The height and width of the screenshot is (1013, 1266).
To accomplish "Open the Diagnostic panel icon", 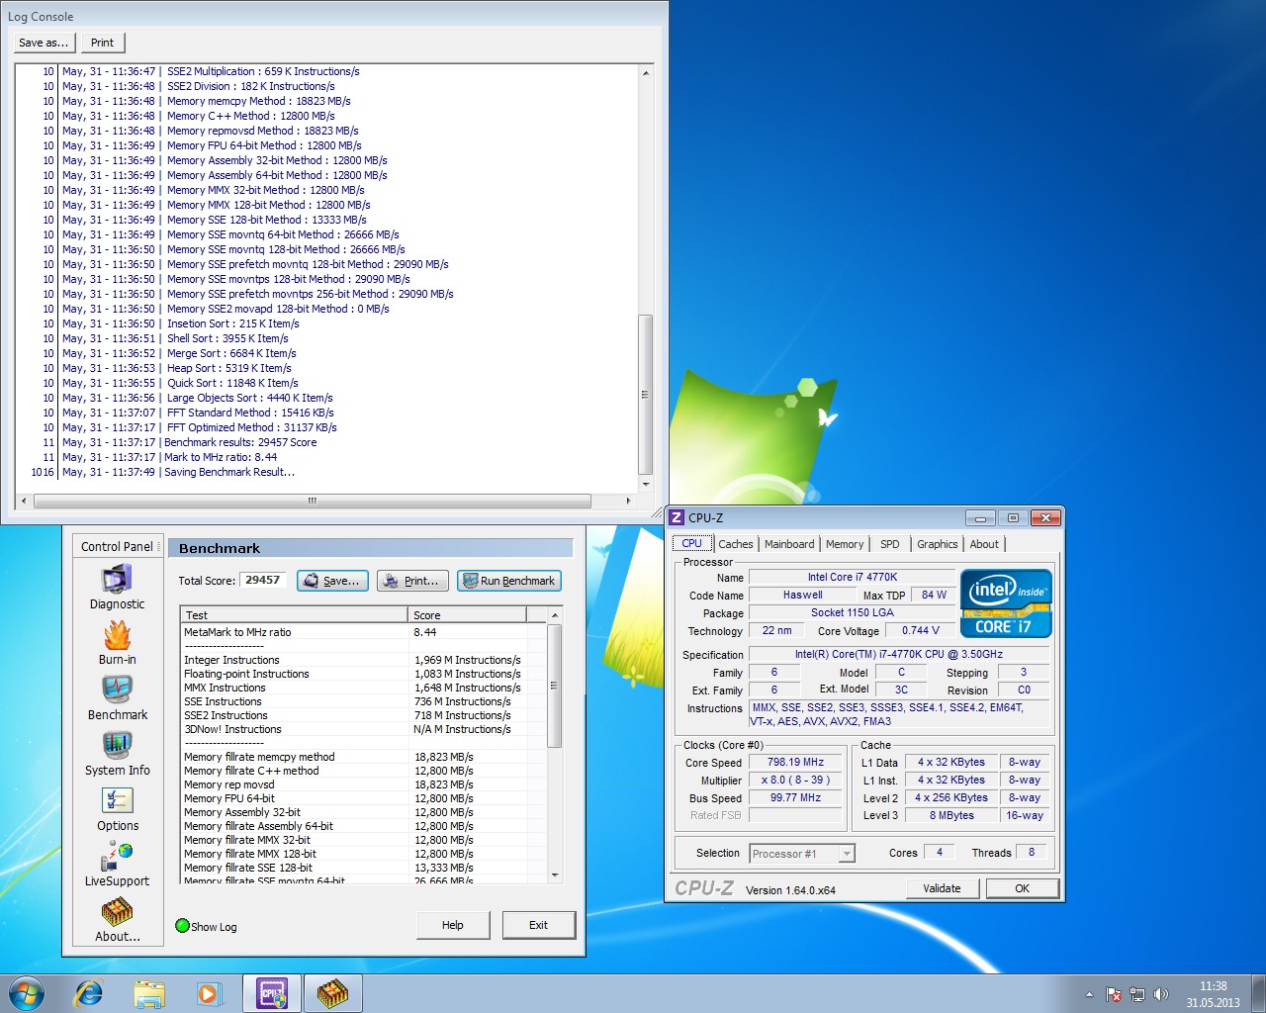I will (x=117, y=579).
